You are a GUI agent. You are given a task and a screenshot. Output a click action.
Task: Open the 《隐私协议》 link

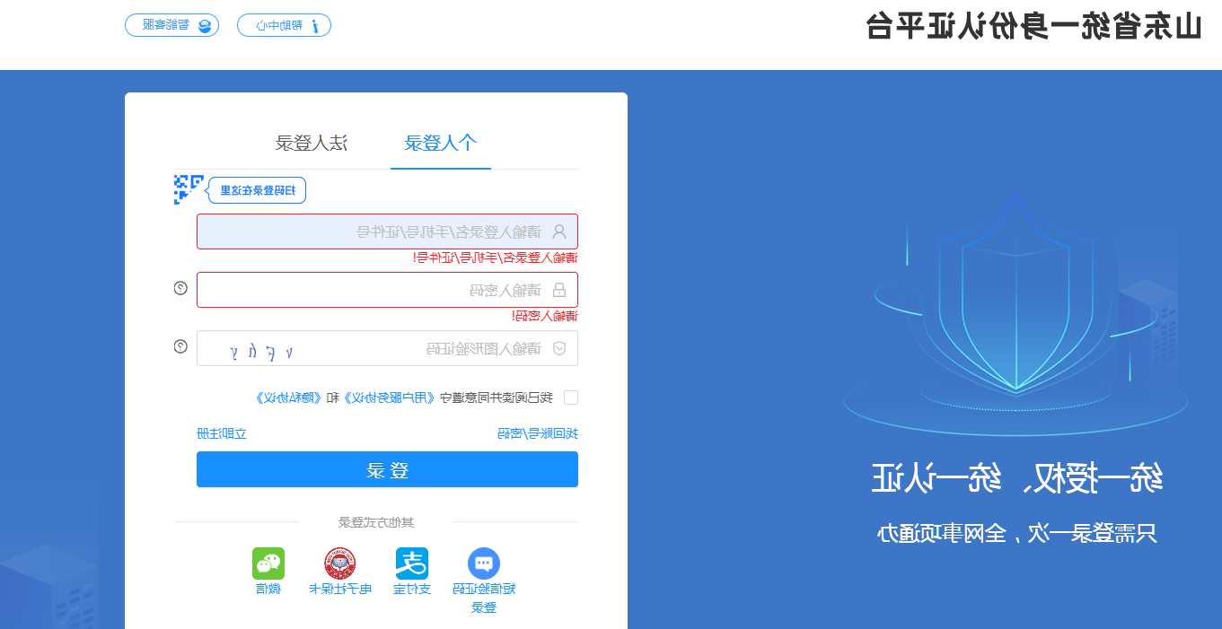[x=288, y=397]
